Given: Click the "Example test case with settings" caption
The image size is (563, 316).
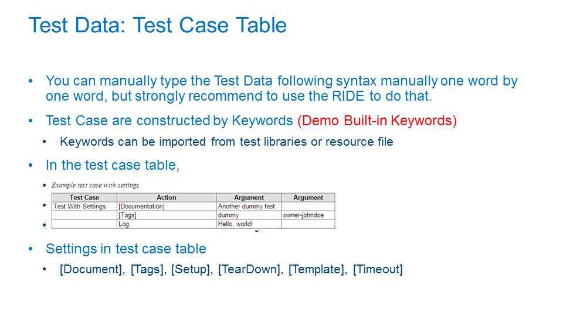Looking at the screenshot, I should click(x=95, y=185).
